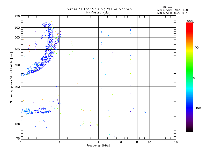Click the rainbow phase colorbar
This screenshot has width=207, height=155.
coord(189,77)
